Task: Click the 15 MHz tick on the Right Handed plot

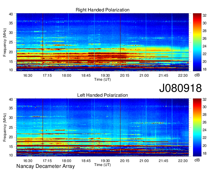Action: tap(11, 62)
